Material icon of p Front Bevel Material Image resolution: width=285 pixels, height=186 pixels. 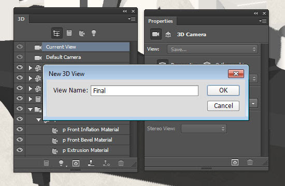55,141
